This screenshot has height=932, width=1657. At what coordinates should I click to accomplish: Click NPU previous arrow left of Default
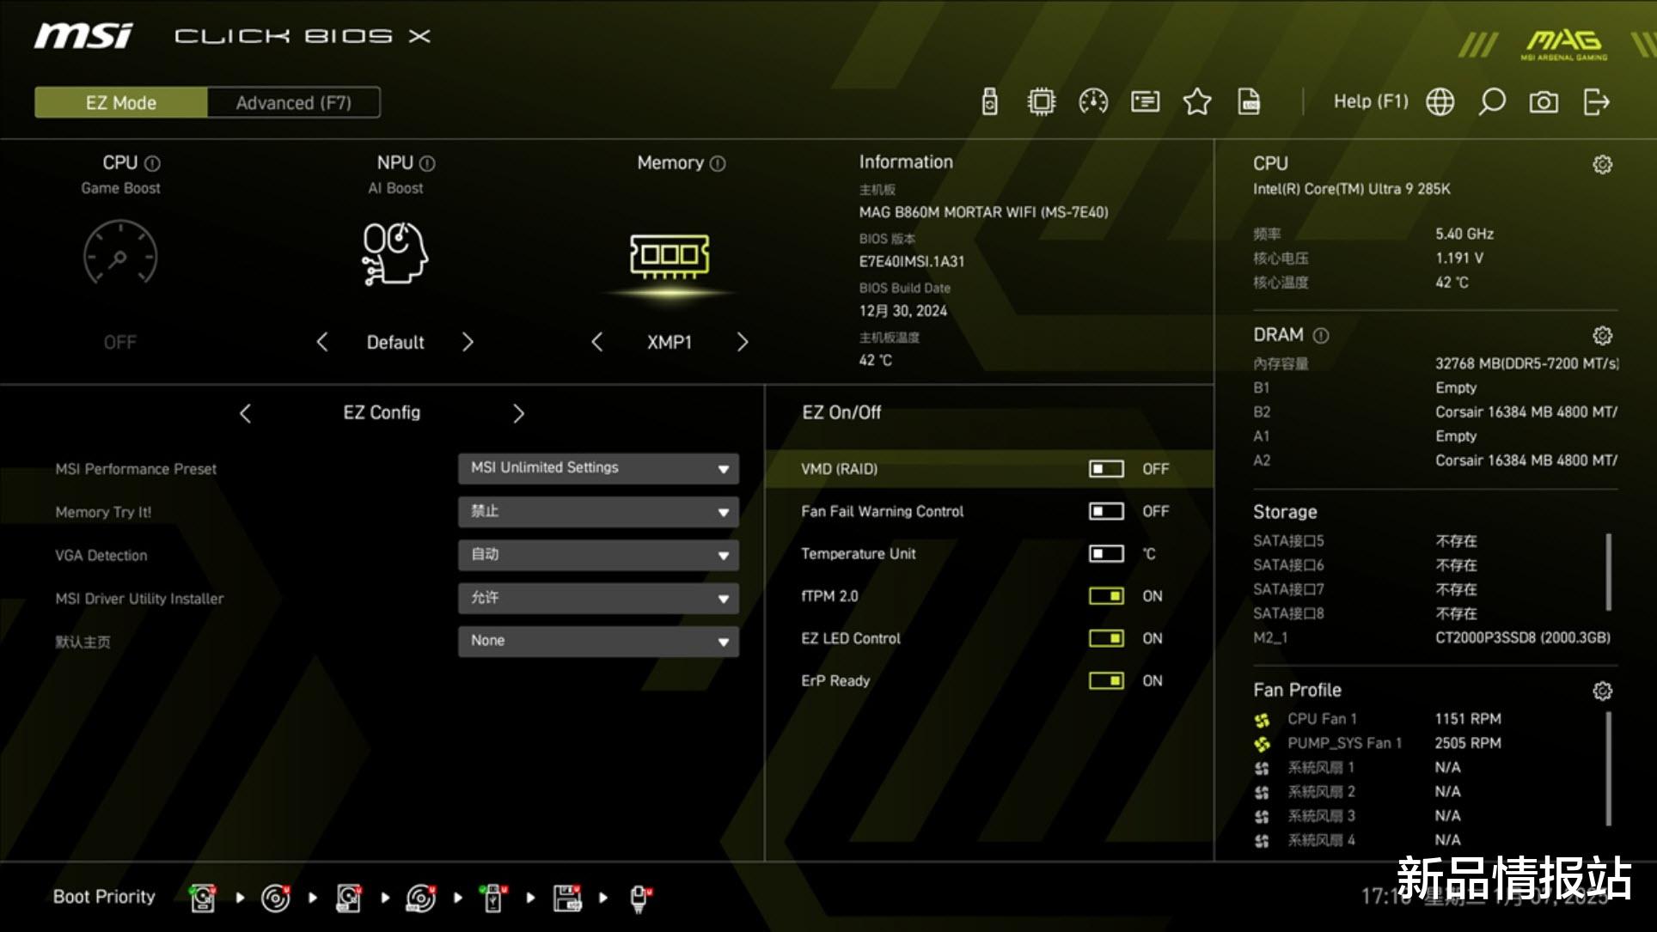(322, 342)
